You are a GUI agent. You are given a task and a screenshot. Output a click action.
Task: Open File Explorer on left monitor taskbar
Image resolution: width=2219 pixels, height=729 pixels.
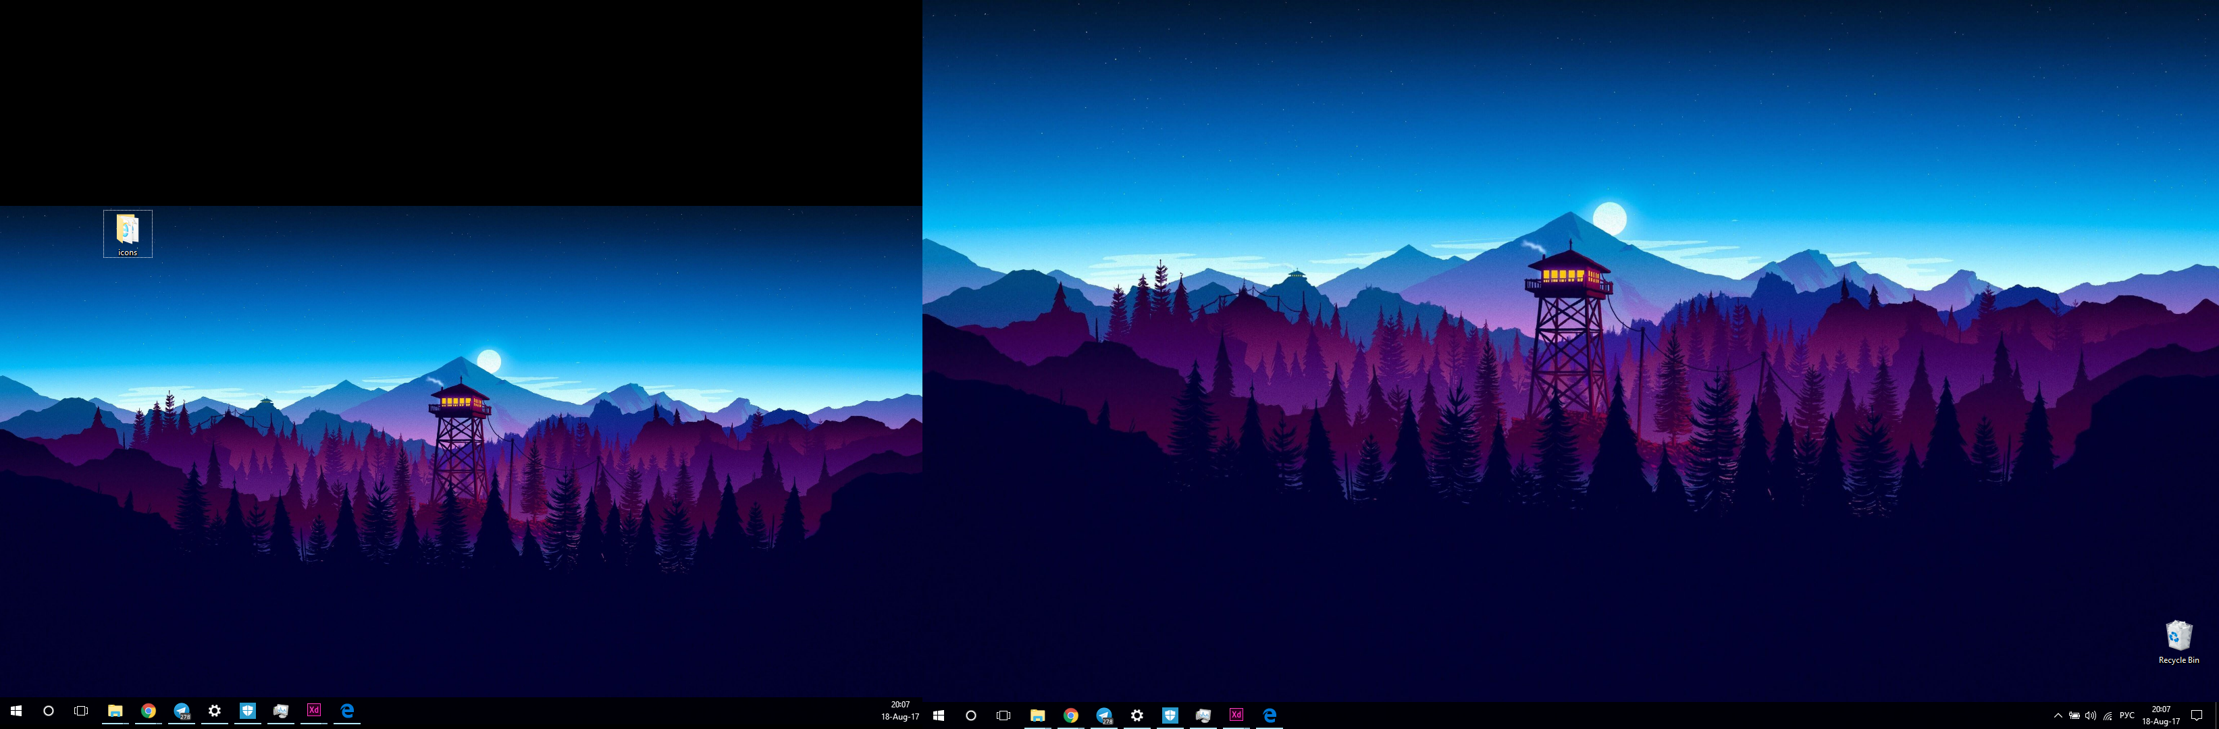pyautogui.click(x=115, y=711)
